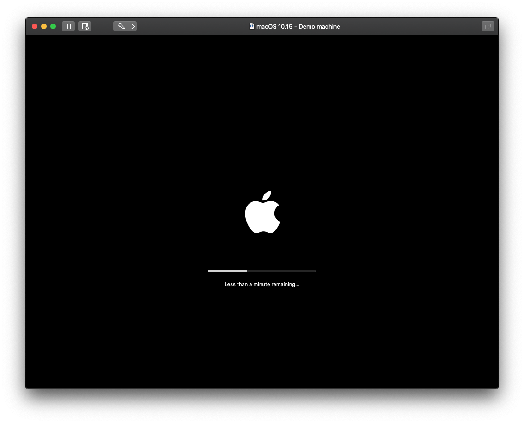
Task: Minimize the Demo machine window
Action: tap(44, 26)
